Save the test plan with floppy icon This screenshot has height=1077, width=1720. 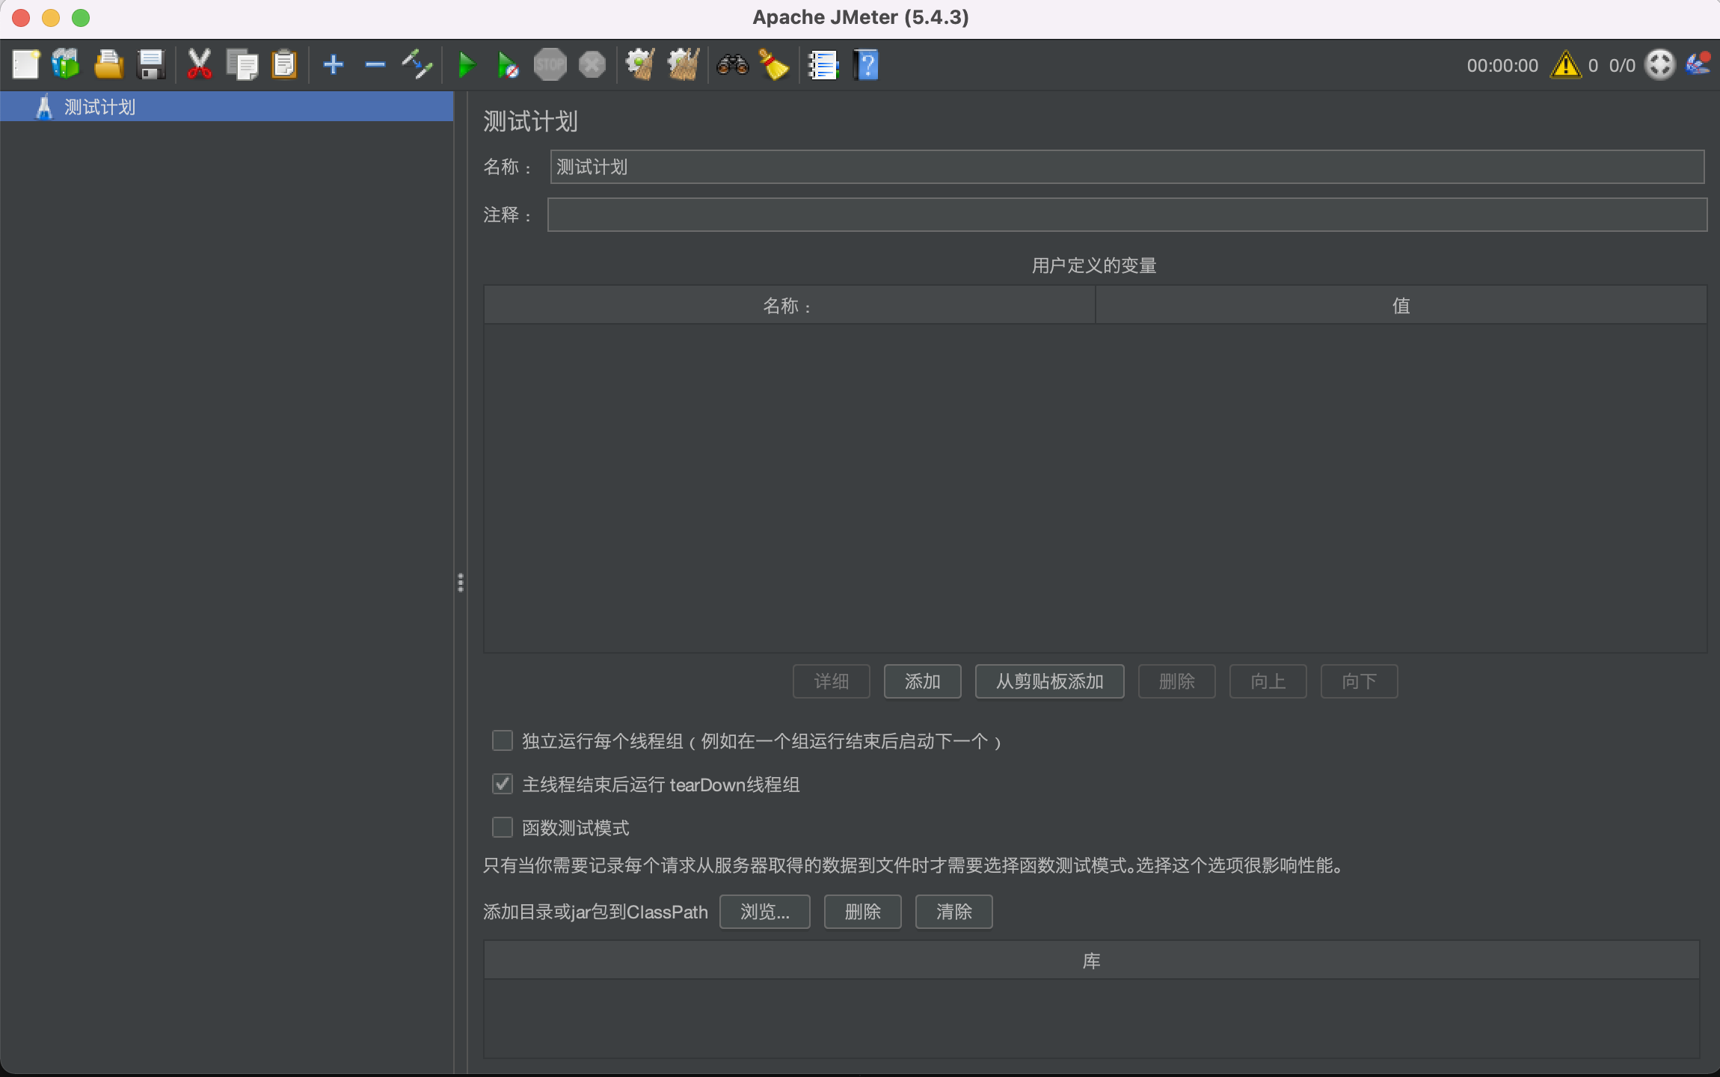(151, 65)
